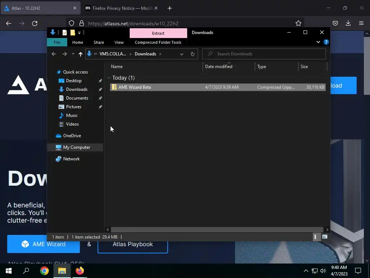Click Properties icon in quick access toolbar
This screenshot has height=278, width=370.
point(64,33)
